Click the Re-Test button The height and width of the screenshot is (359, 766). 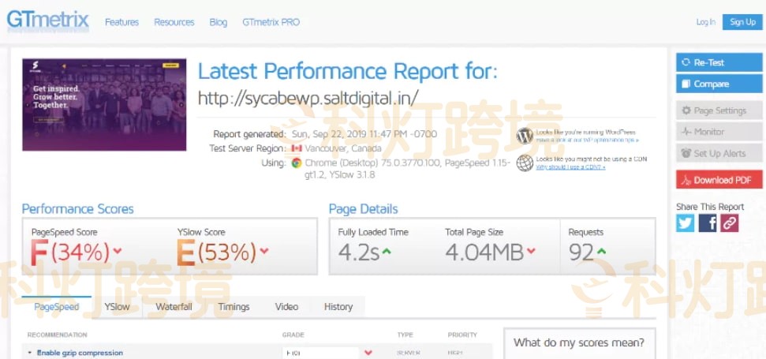(x=719, y=62)
